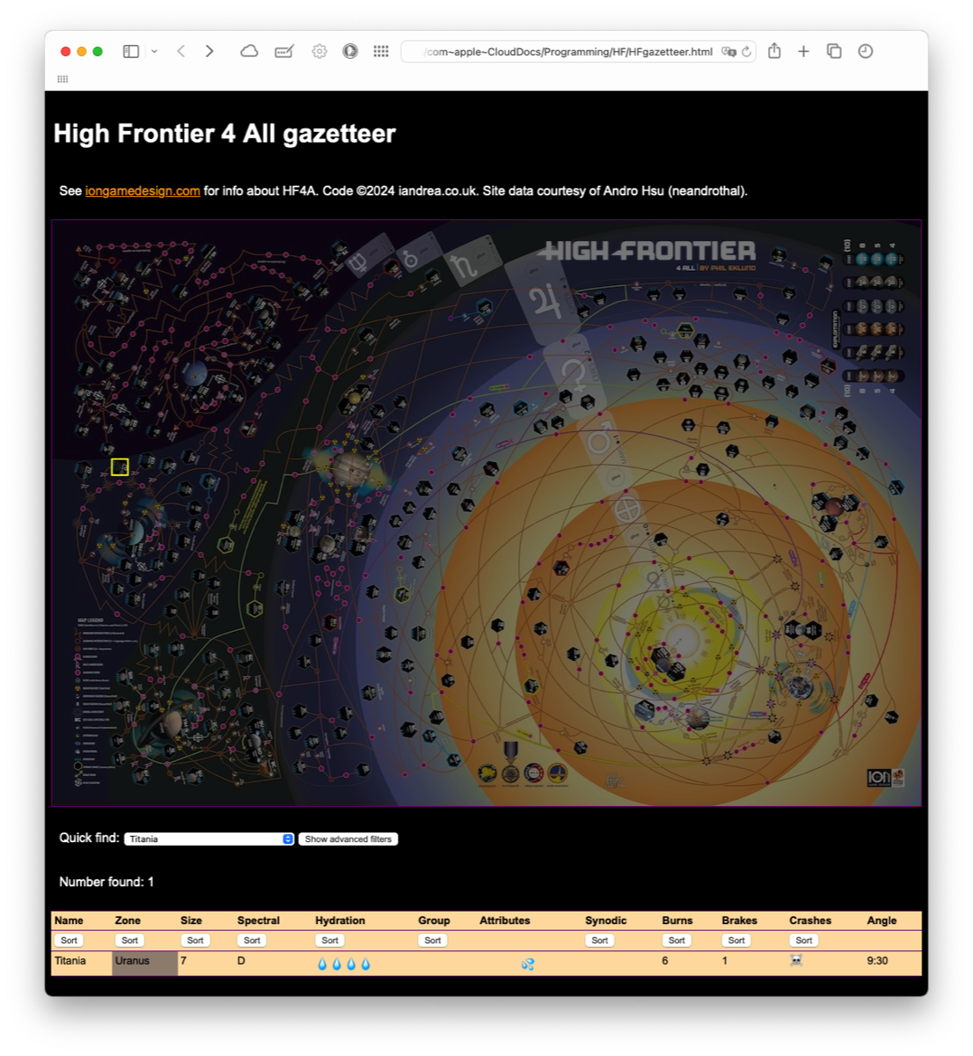The width and height of the screenshot is (973, 1056).
Task: Show tab overview icon
Action: pyautogui.click(x=834, y=51)
